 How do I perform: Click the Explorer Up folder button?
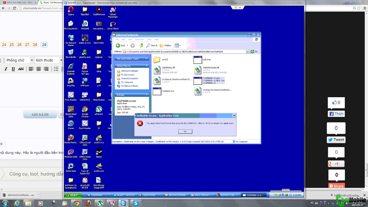[142, 46]
